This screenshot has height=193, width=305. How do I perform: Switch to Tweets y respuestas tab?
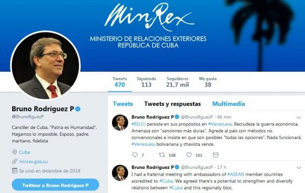click(172, 104)
